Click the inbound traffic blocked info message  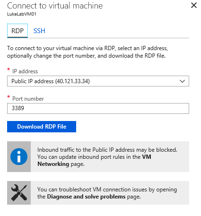point(107,157)
